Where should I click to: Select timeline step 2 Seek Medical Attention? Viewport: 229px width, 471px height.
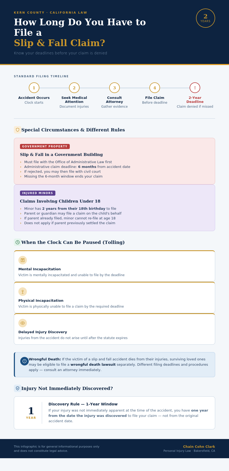point(74,88)
